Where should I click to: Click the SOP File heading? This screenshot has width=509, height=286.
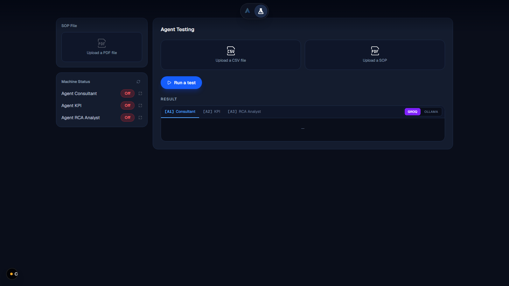[69, 26]
